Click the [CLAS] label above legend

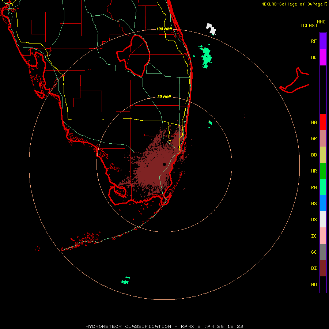[309, 25]
